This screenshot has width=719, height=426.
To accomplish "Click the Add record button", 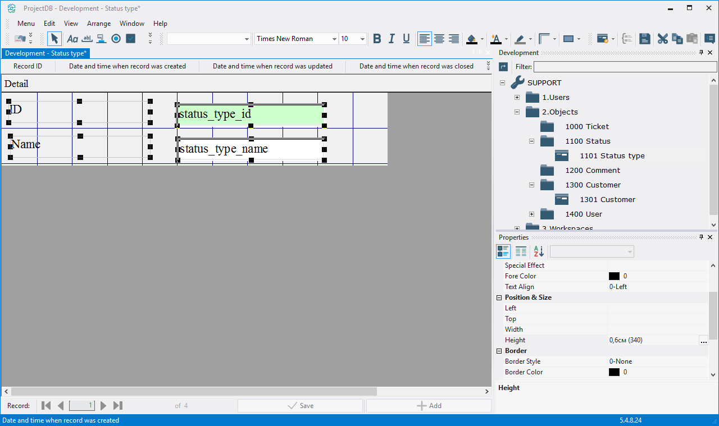I will pos(429,405).
